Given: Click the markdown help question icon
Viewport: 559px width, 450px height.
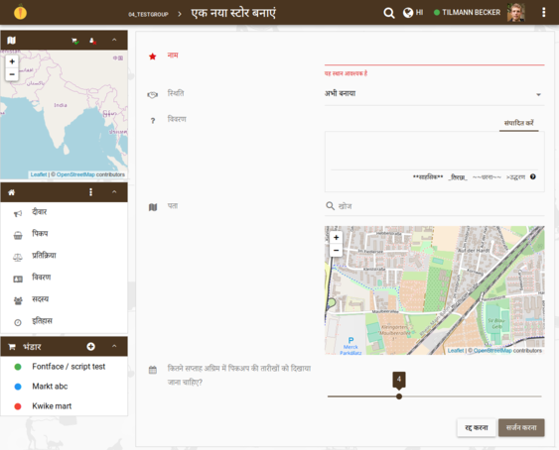Looking at the screenshot, I should [x=533, y=176].
